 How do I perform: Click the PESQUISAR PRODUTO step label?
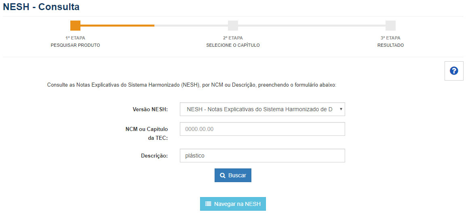[x=75, y=45]
